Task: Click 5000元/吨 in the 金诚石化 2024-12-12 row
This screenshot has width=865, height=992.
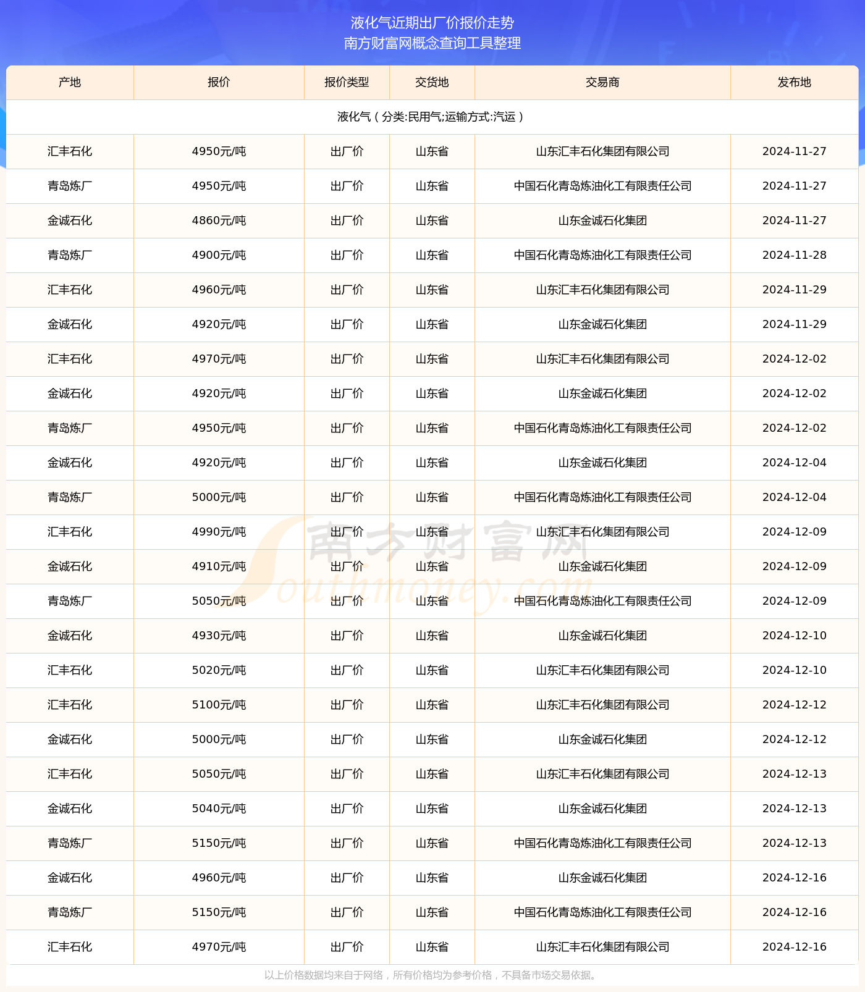Action: (219, 739)
